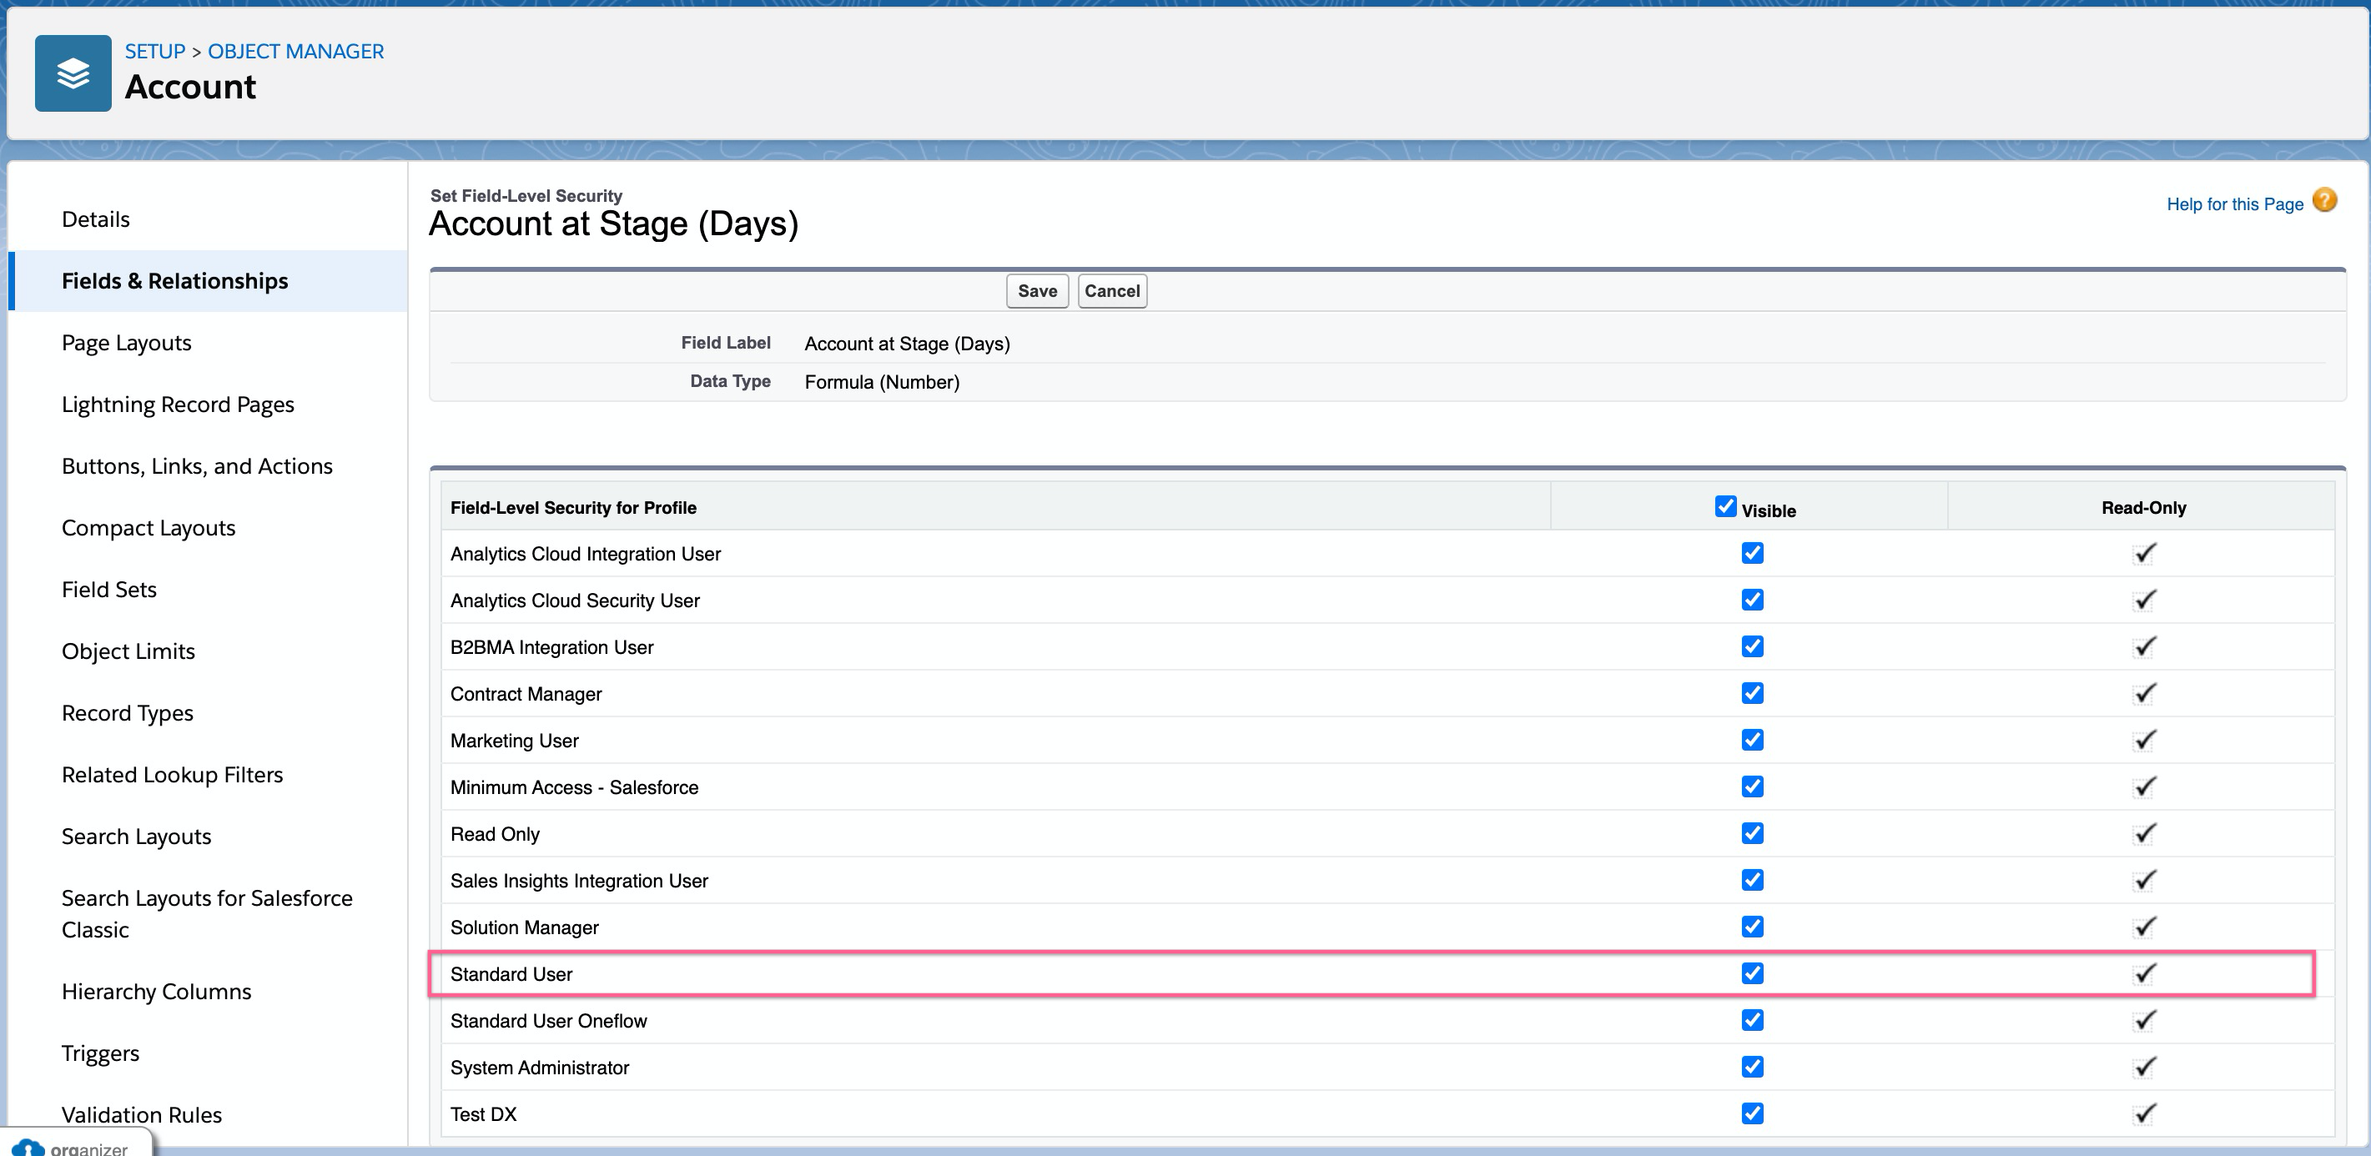Click the Account object layers icon

(73, 73)
